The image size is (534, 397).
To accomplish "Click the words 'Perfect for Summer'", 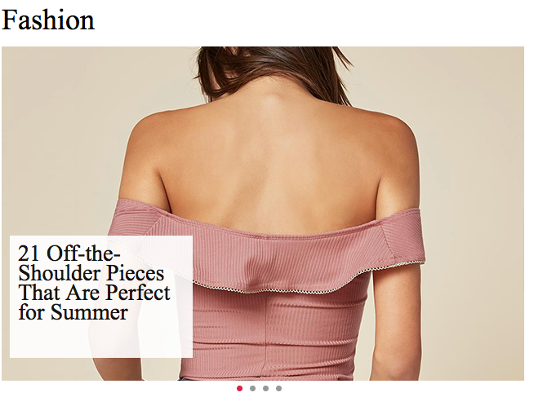I will point(95,302).
